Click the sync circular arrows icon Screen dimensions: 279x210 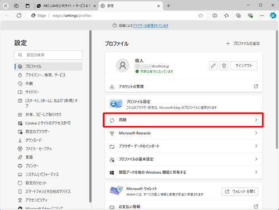pyautogui.click(x=112, y=121)
